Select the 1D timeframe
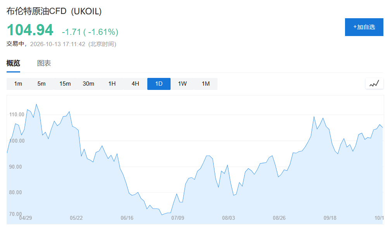 point(159,84)
